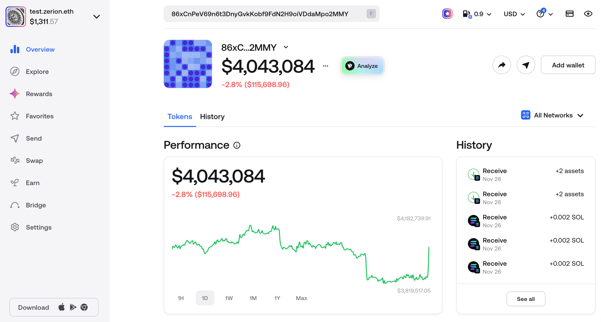This screenshot has height=322, width=601.
Task: Click See all in History panel
Action: 526,299
